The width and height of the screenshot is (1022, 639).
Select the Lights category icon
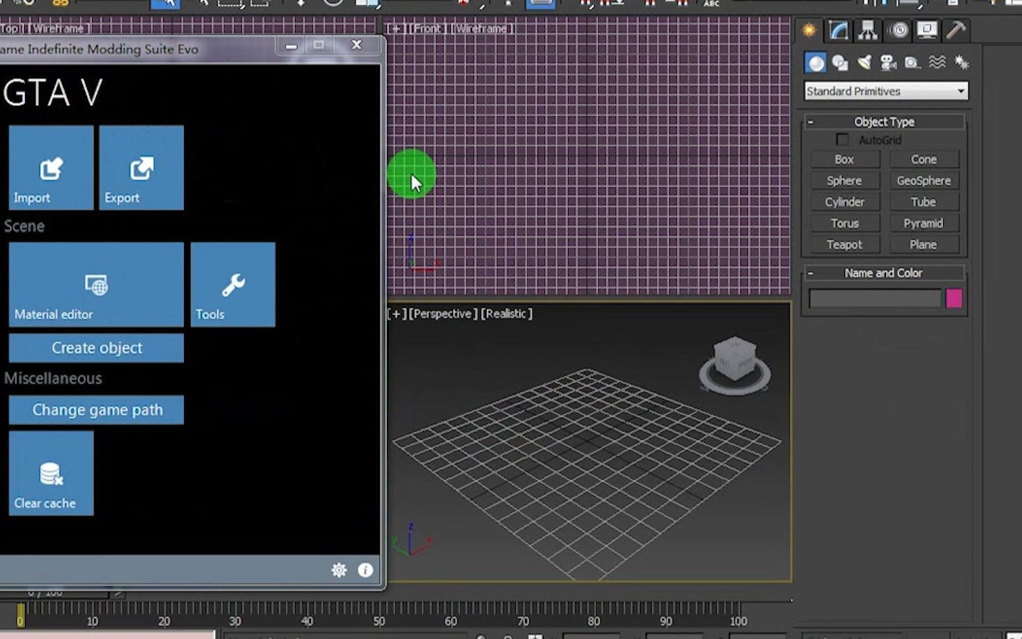[x=864, y=63]
